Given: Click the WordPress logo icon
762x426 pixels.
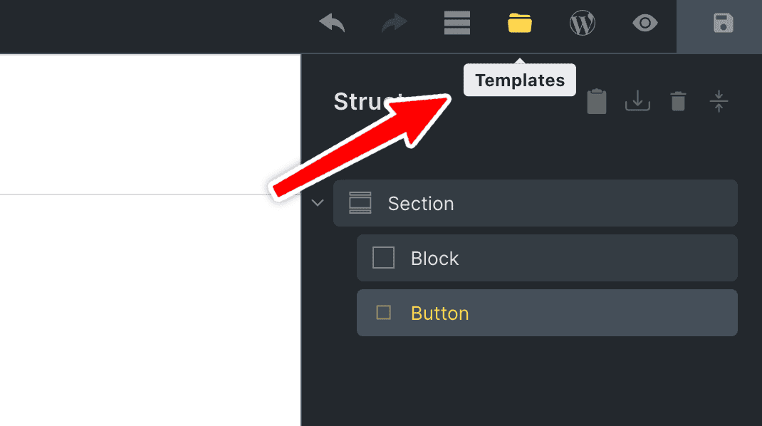Looking at the screenshot, I should tap(583, 24).
